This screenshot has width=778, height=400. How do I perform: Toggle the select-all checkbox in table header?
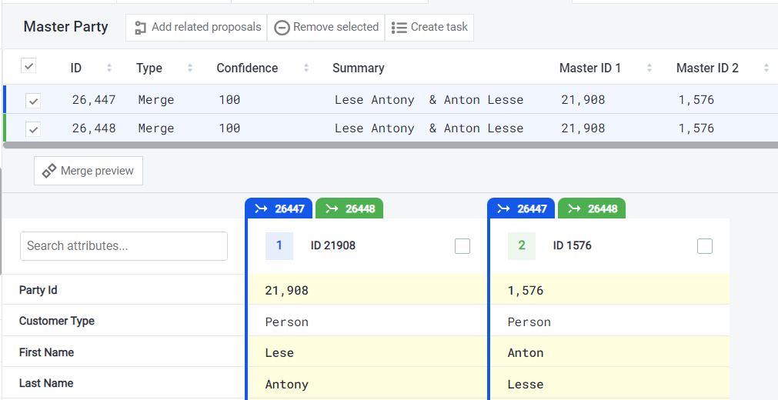coord(28,66)
